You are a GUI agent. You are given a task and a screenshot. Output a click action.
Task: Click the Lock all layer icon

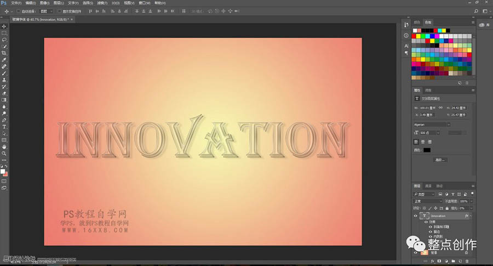[447, 208]
